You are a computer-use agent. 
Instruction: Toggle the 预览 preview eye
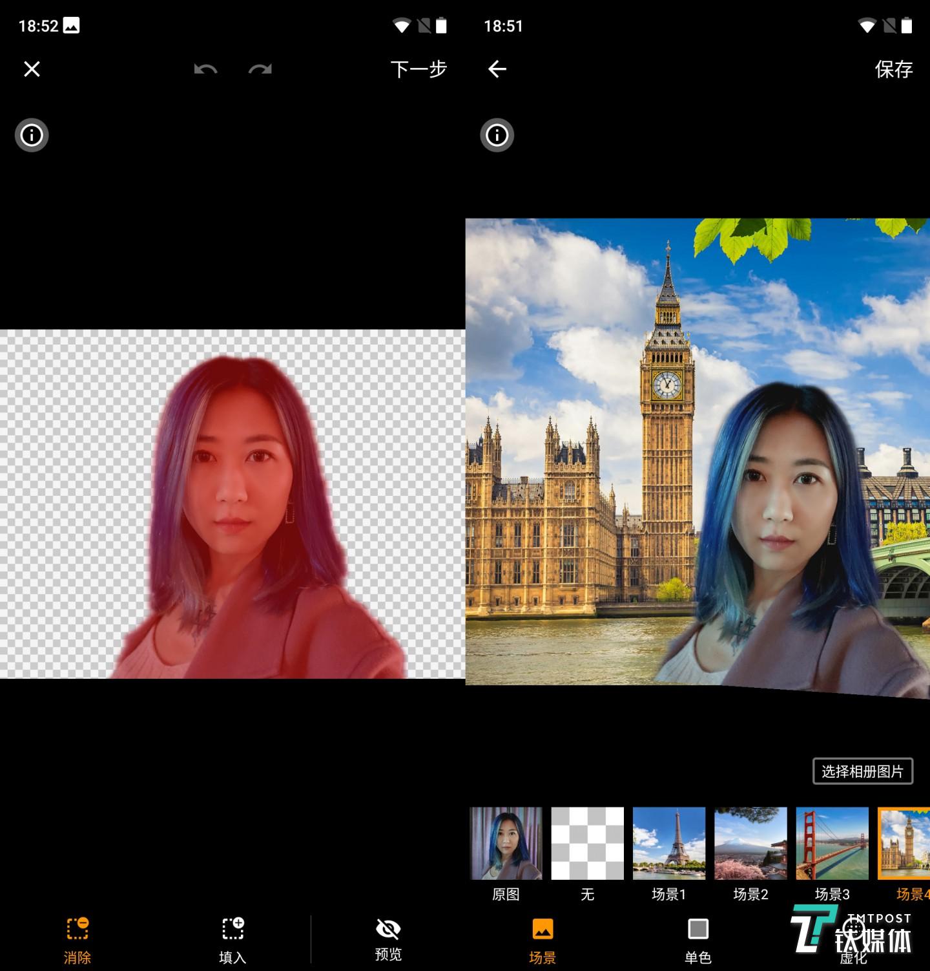click(388, 938)
